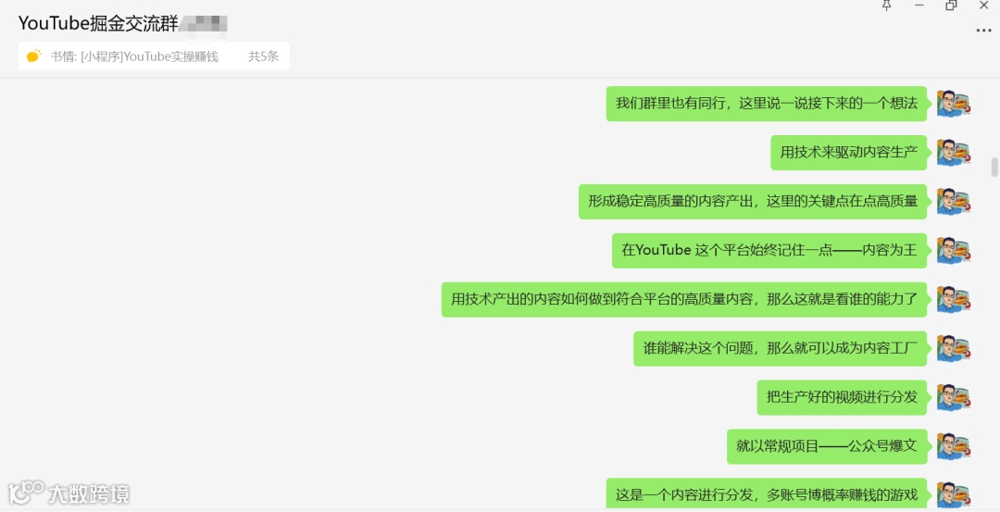Select the message 我们群里也有同行 bubble
1000x512 pixels.
(766, 104)
